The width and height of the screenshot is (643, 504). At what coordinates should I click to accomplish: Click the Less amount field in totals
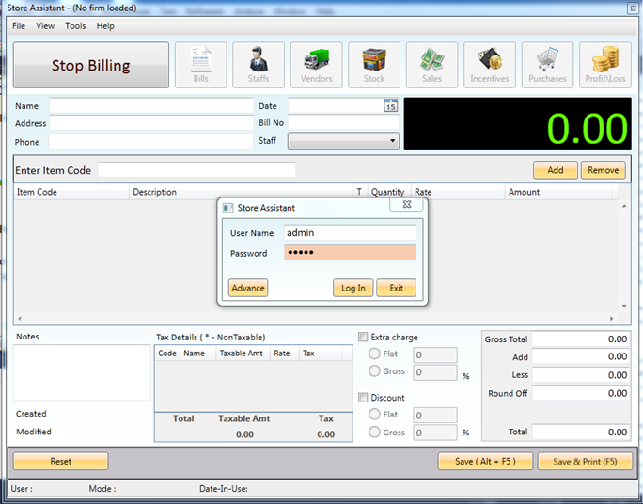coord(581,375)
